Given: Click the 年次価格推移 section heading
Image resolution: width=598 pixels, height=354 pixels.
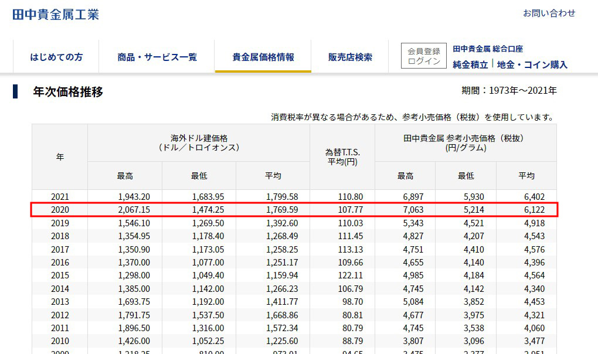Looking at the screenshot, I should (x=68, y=91).
